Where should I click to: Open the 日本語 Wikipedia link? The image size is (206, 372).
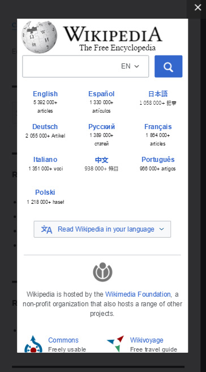(x=158, y=94)
